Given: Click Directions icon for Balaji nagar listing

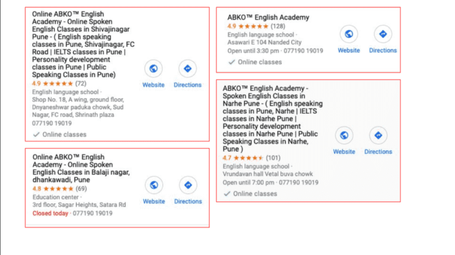Looking at the screenshot, I should tap(188, 185).
